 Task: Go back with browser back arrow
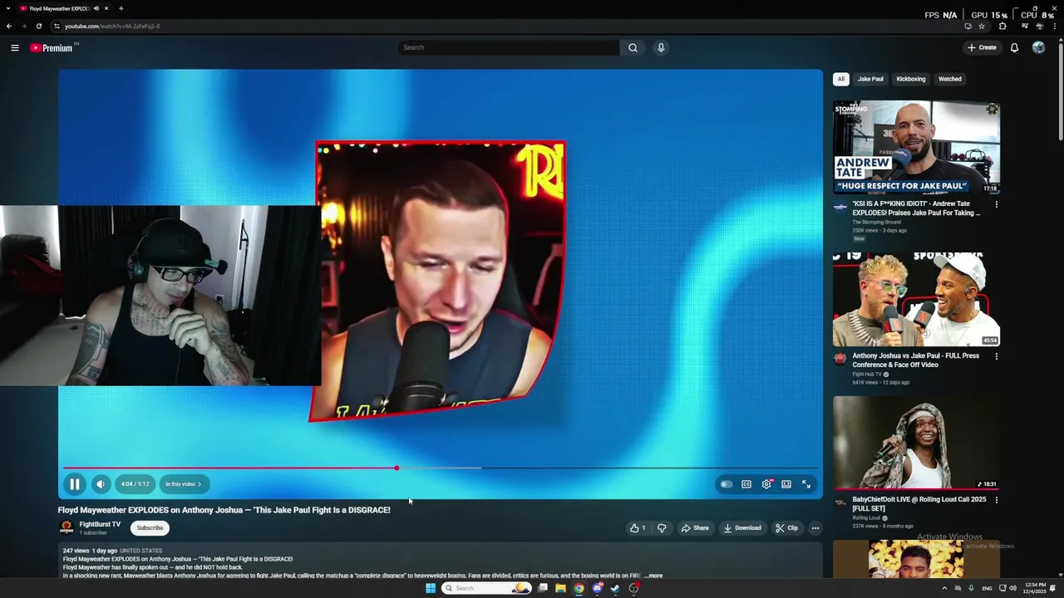click(x=9, y=26)
